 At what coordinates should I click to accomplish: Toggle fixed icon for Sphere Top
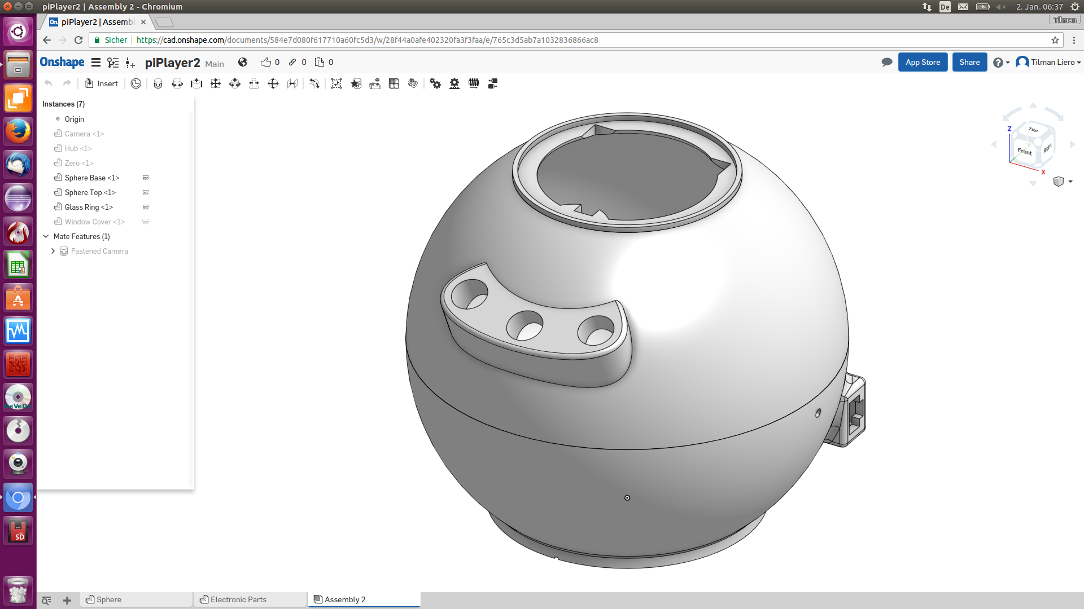[x=146, y=192]
